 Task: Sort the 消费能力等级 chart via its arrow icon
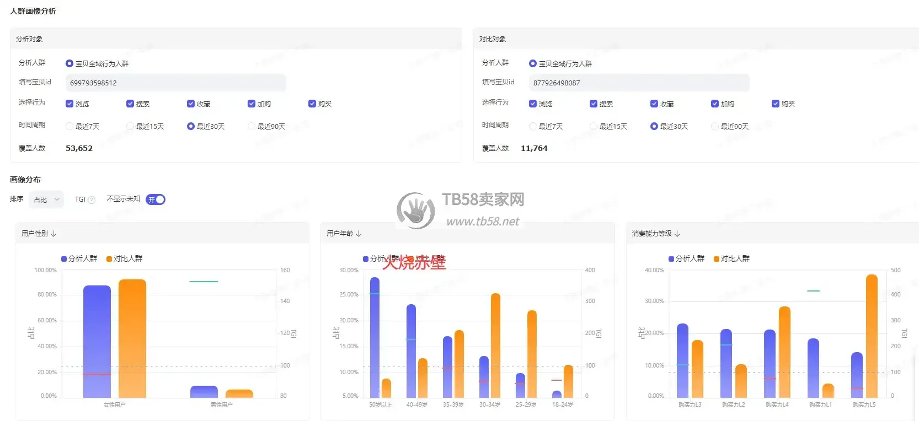click(677, 234)
